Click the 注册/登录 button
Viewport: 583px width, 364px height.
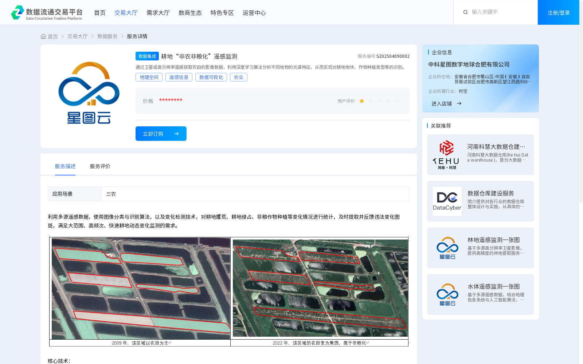pyautogui.click(x=559, y=12)
